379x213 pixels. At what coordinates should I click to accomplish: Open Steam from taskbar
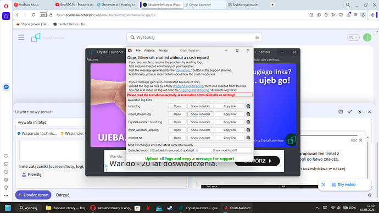(x=170, y=207)
